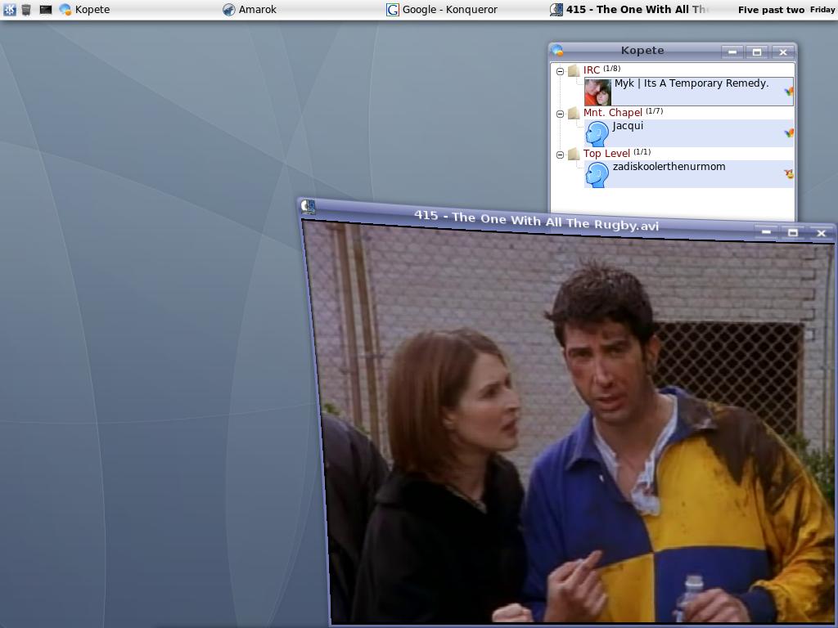Open the KDE K menu launcher
This screenshot has width=838, height=628.
(x=10, y=9)
